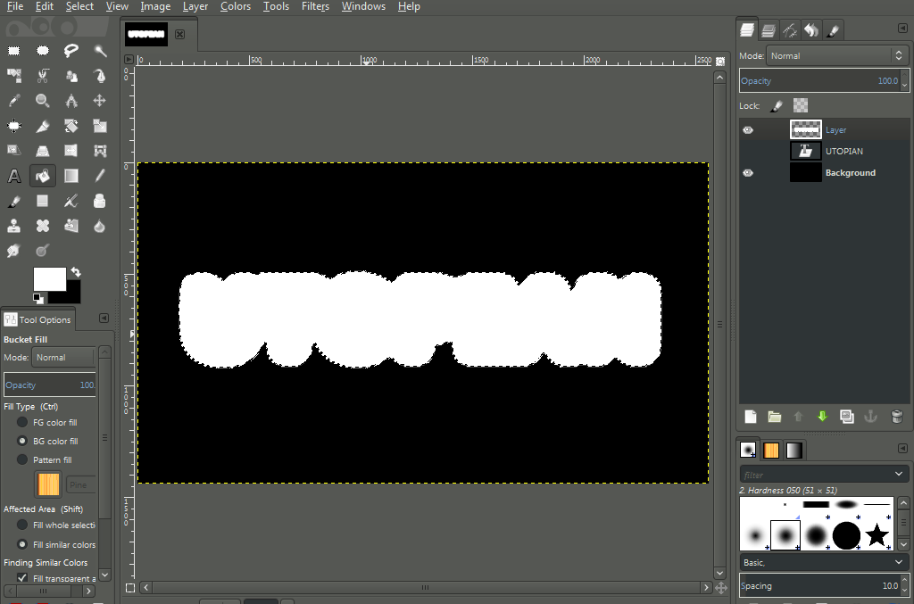
Task: Select the Ink tool
Action: (x=100, y=201)
